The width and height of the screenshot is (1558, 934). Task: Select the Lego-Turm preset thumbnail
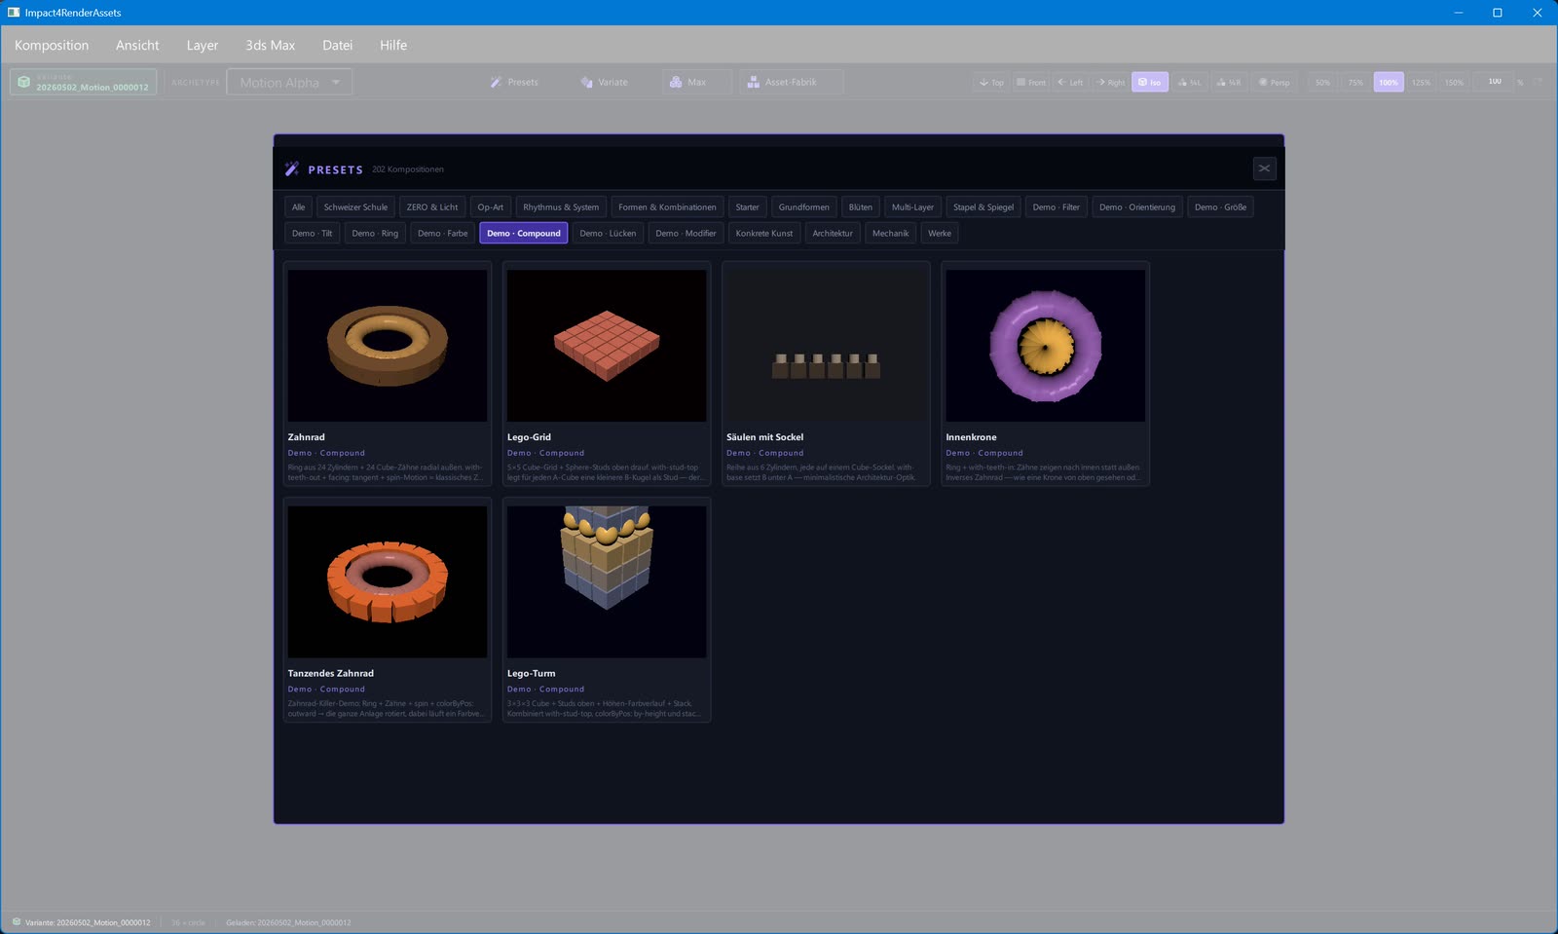[607, 581]
